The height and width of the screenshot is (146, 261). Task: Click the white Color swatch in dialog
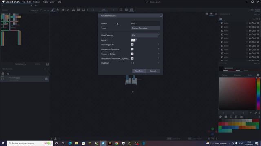coord(133,40)
